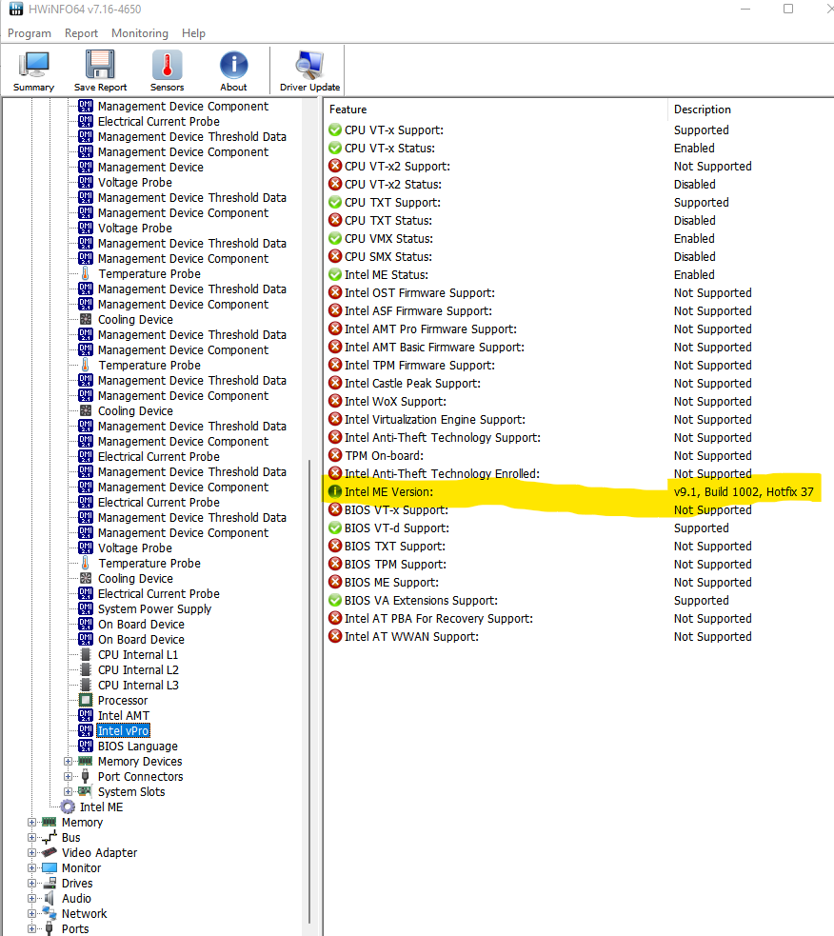
Task: Expand the Video Adapter node
Action: (31, 852)
